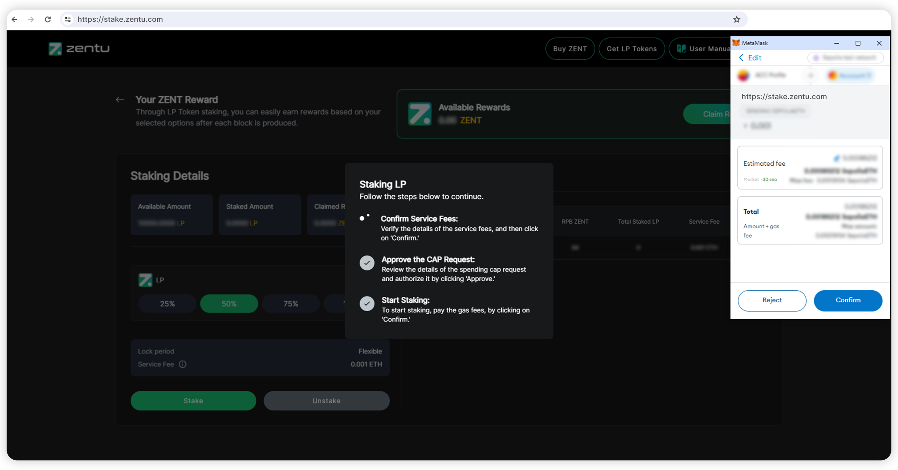
Task: Reload the page using the refresh icon
Action: 48,19
